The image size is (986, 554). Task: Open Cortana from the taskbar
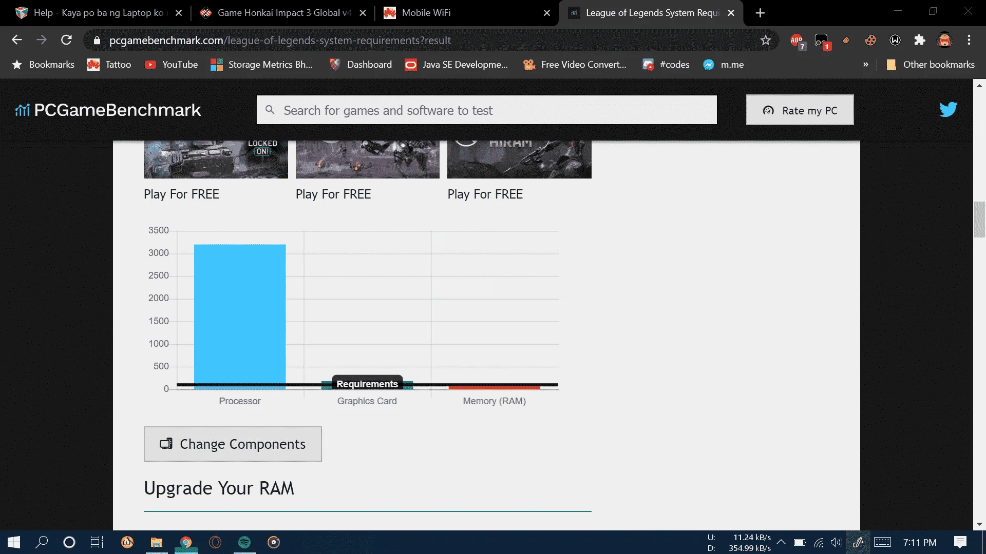[69, 542]
